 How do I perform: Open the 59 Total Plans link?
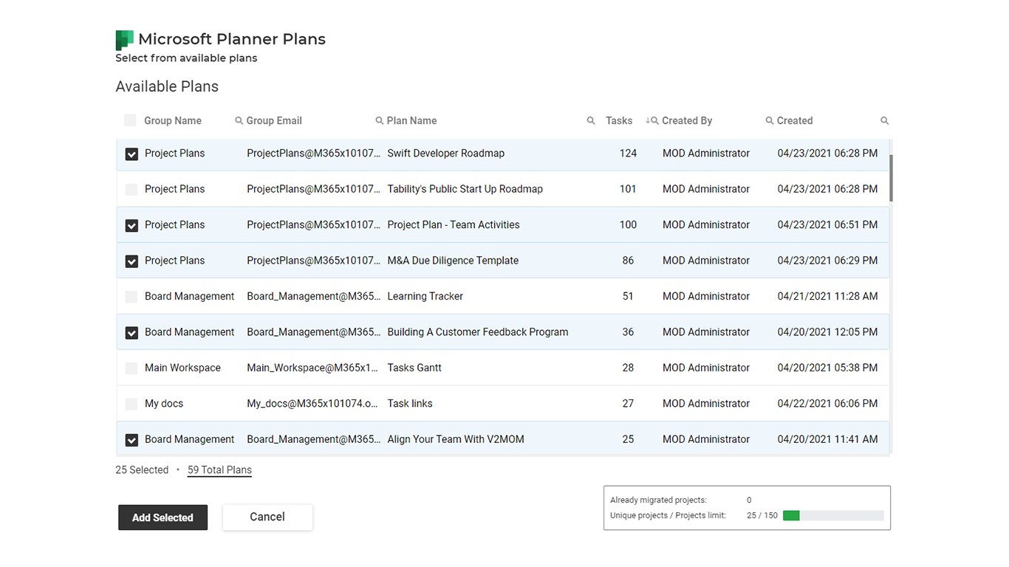(x=219, y=470)
